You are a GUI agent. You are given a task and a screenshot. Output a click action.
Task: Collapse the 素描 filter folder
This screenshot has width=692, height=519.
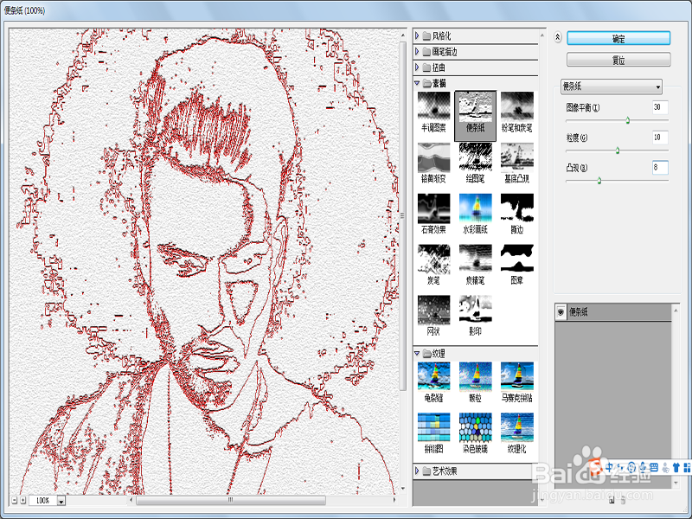click(x=417, y=83)
